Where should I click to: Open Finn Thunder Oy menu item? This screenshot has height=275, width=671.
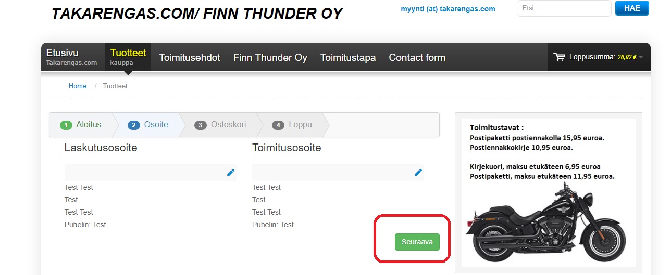coord(270,58)
